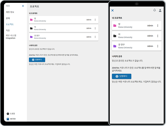Click the blue globe explore button on tablet
Viewport: 166px width, 126px height.
pos(37,60)
